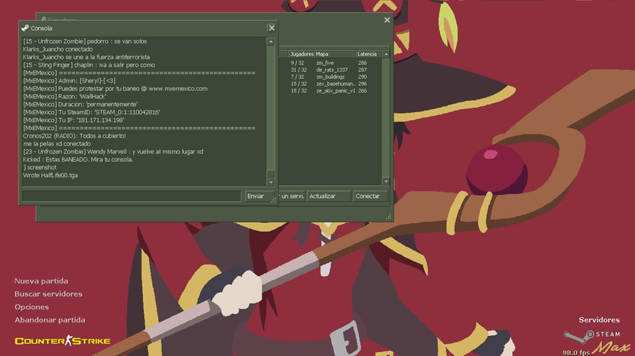The image size is (635, 356).
Task: Click console line showing SteamID
Action: [91, 112]
